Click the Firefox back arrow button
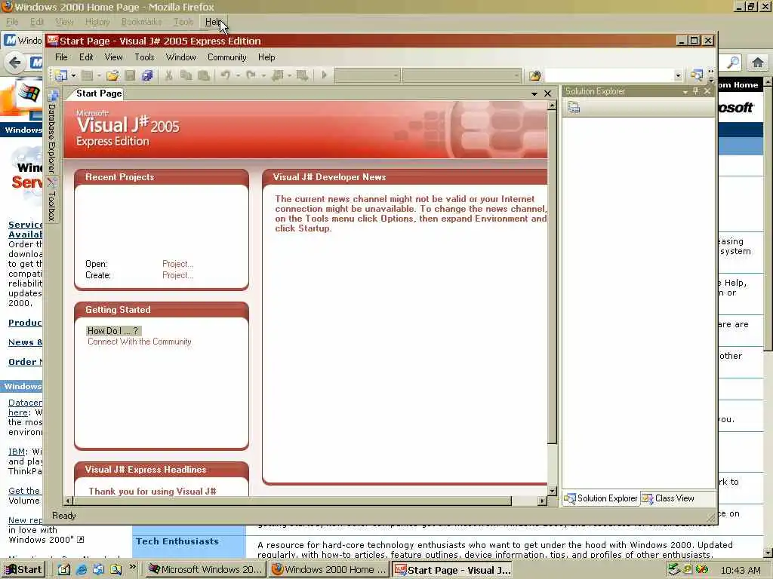 point(15,63)
